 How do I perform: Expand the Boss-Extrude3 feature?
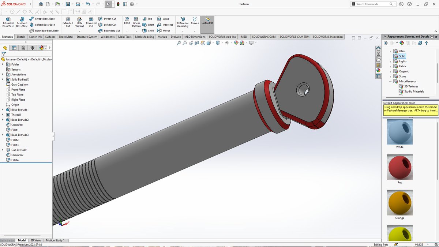(x=3, y=135)
